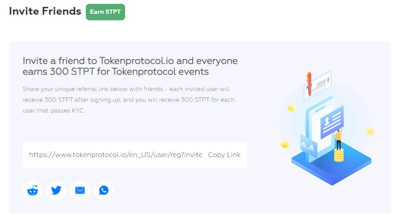Share the referral link via WhatsApp
Screen dimensions: 396x216
click(104, 190)
